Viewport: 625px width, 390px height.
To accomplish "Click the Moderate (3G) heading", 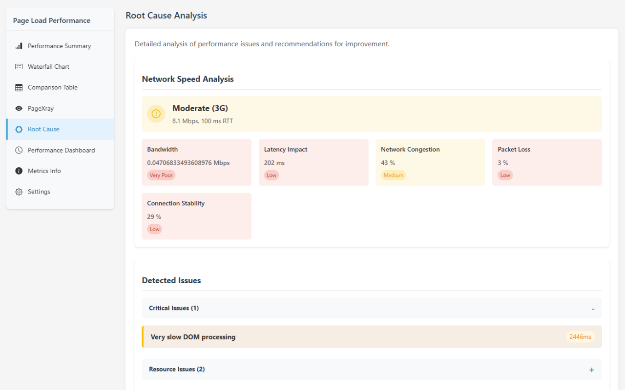I will 200,108.
